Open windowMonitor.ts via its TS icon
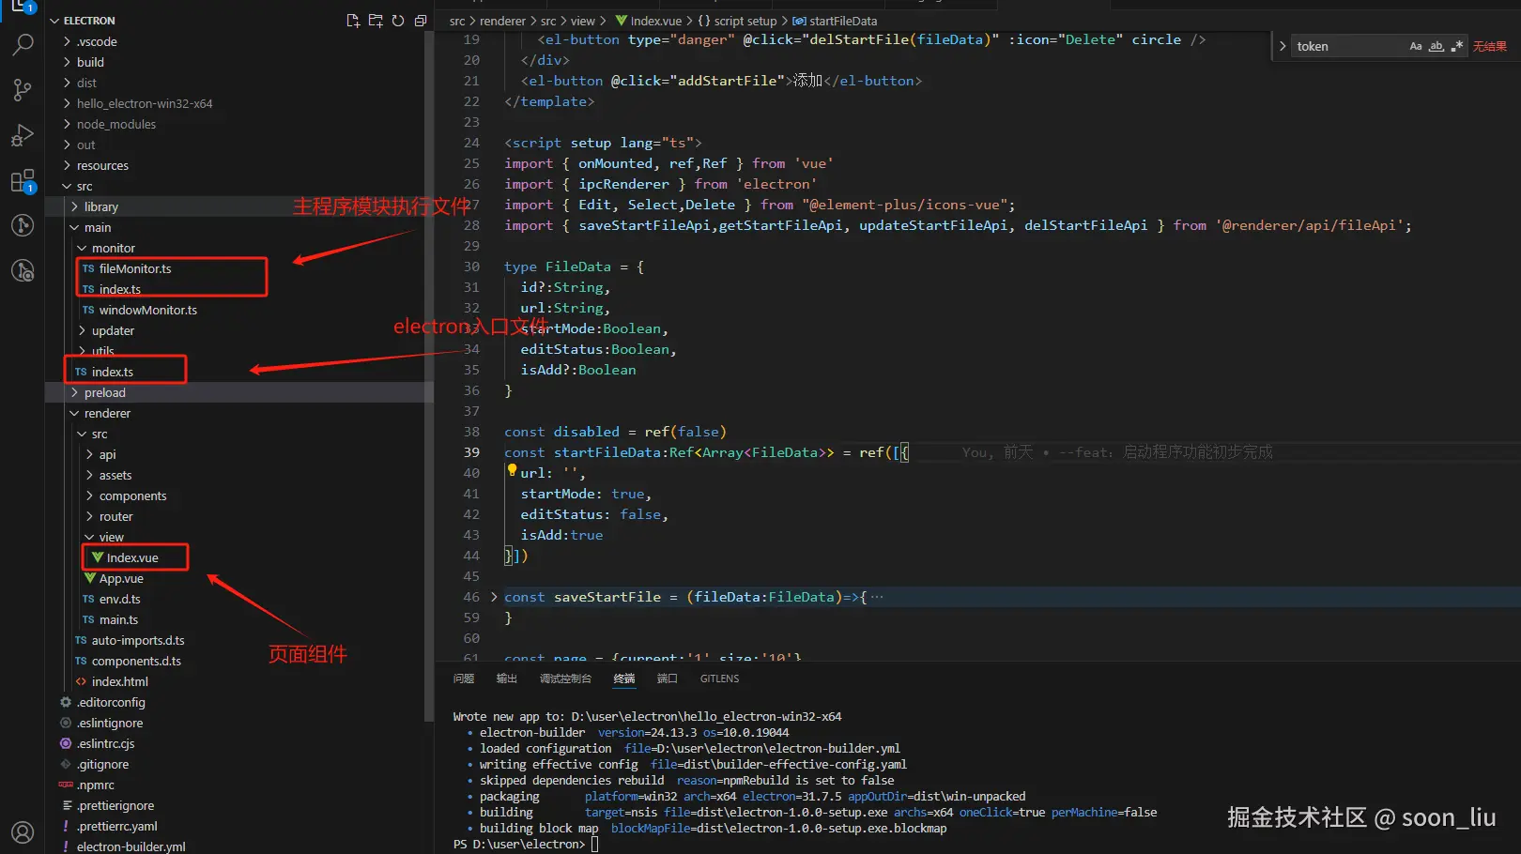This screenshot has width=1521, height=854. point(88,310)
